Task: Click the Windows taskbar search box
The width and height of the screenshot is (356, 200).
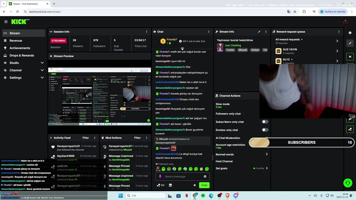Action: click(146, 196)
